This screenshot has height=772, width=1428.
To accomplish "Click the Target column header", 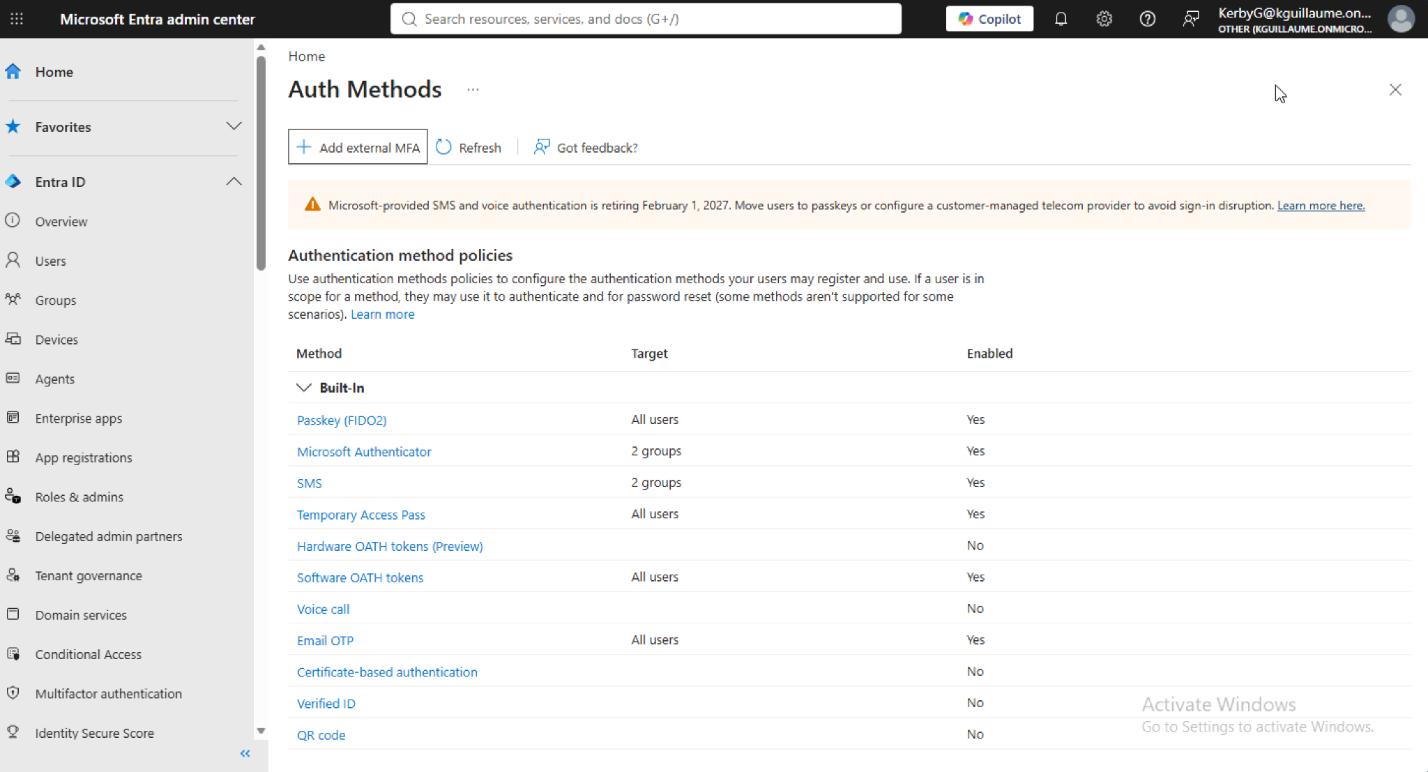I will tap(649, 354).
